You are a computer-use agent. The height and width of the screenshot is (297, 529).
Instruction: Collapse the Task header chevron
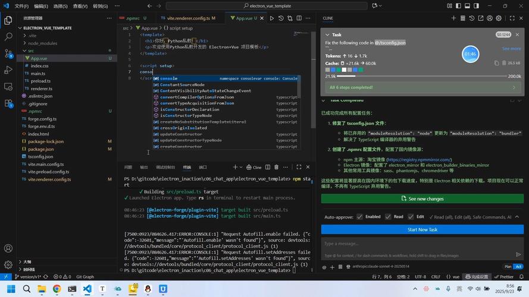pos(327,34)
